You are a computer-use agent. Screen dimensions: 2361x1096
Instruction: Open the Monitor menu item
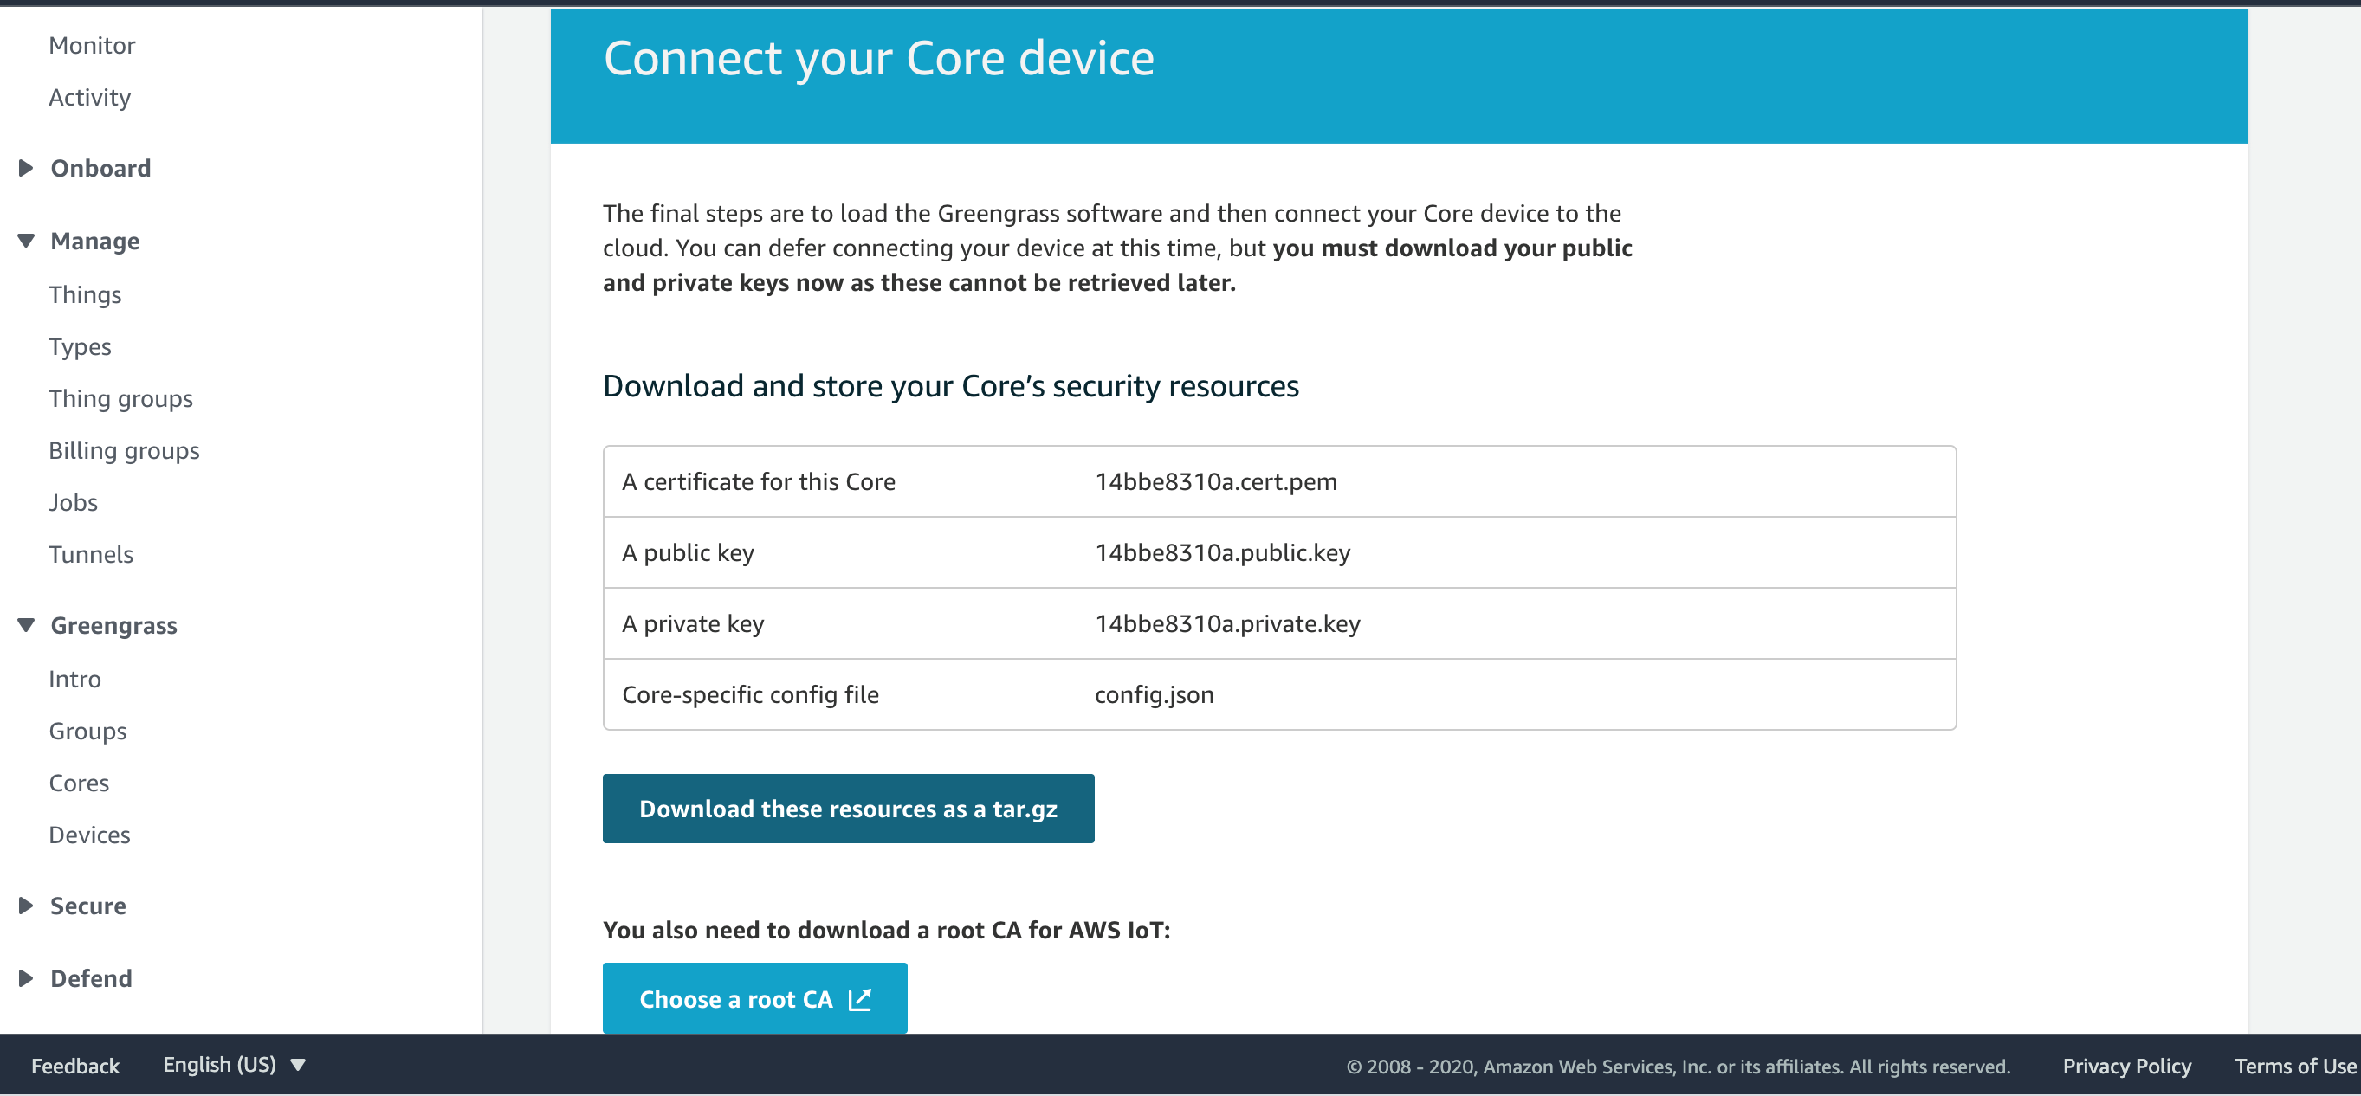coord(91,44)
